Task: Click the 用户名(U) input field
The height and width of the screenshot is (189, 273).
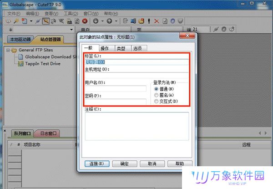Action: 116,89
